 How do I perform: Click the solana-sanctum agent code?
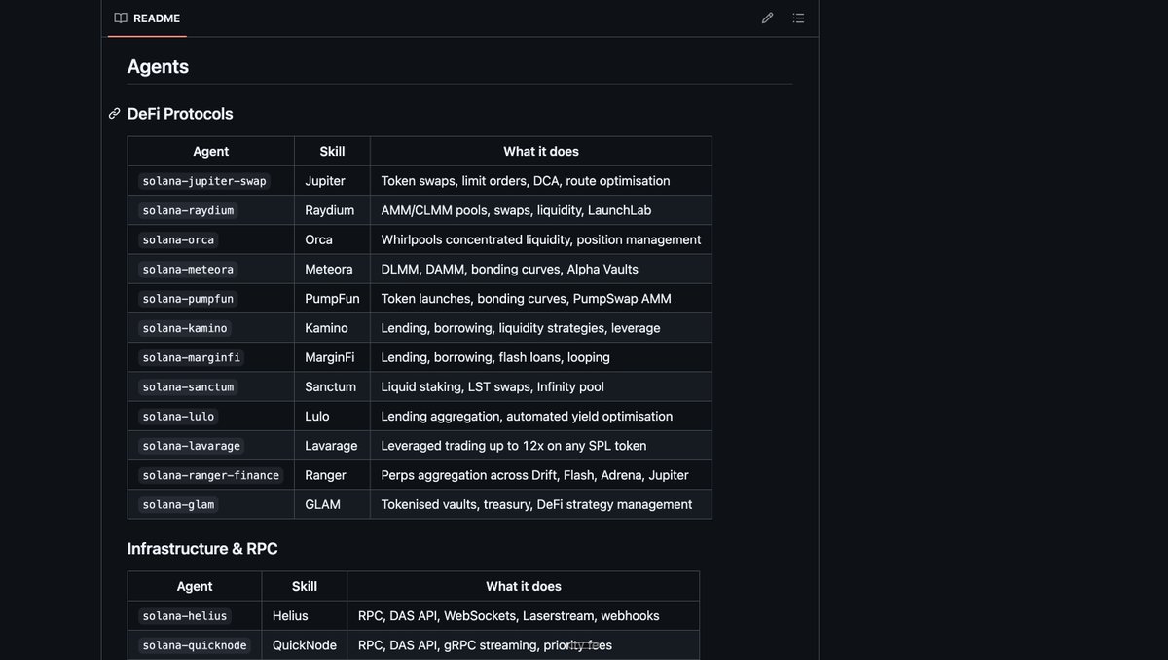tap(188, 386)
